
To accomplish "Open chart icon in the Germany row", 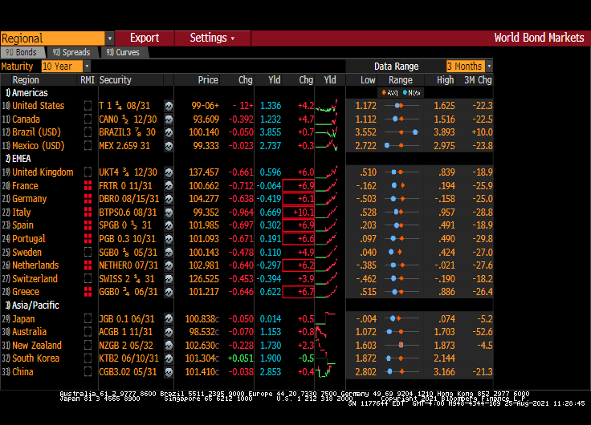I will [169, 199].
